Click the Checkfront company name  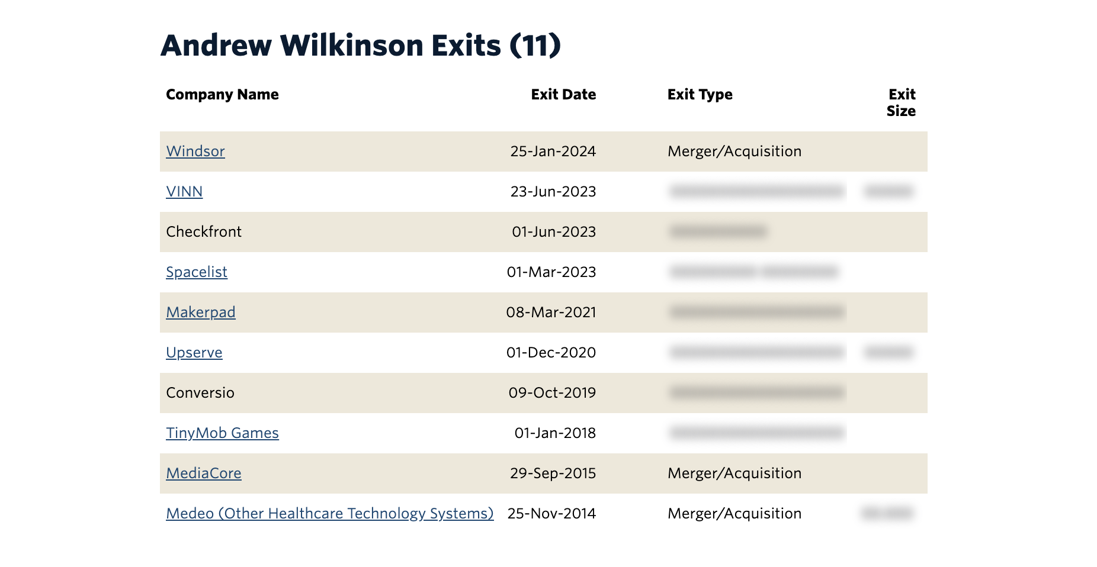(204, 232)
